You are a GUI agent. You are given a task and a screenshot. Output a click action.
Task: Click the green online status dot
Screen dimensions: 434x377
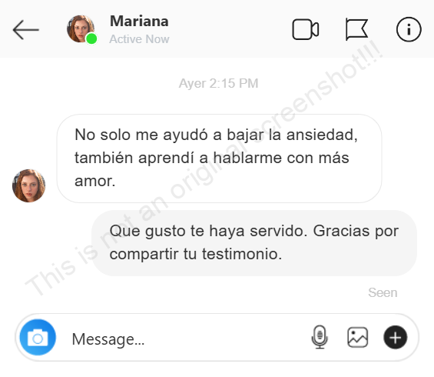[x=91, y=38]
